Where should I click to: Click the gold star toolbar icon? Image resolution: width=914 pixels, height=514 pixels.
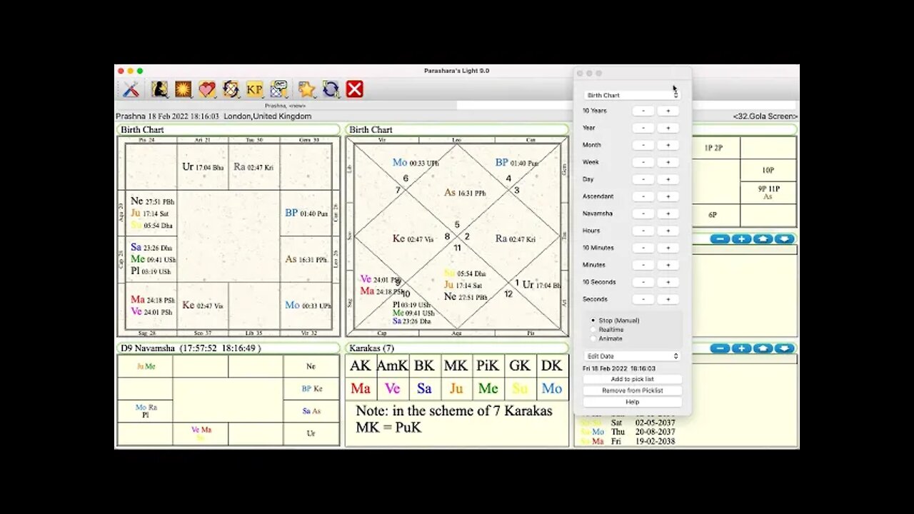307,89
